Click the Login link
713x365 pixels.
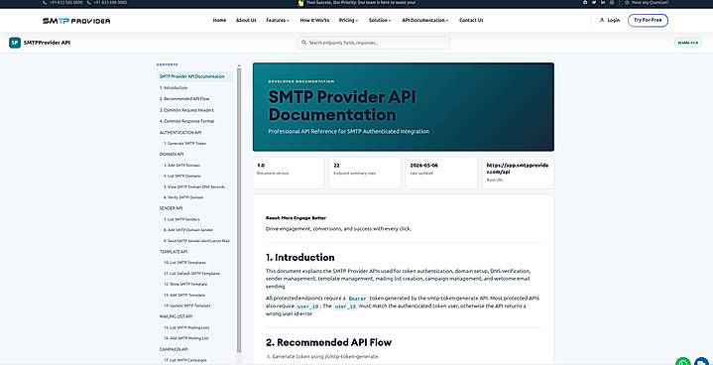[x=614, y=21]
